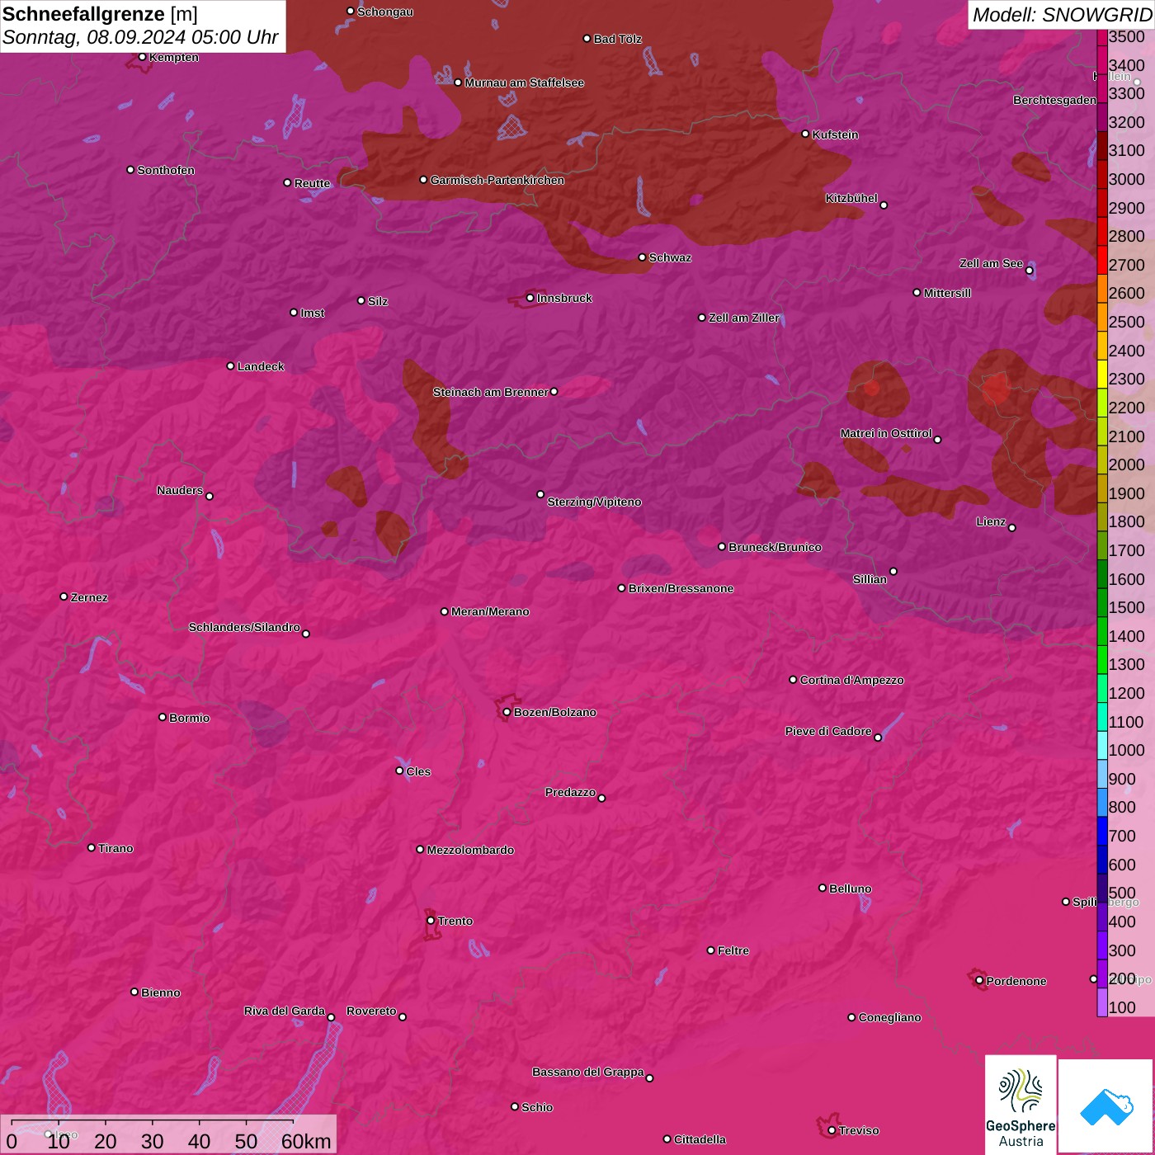The image size is (1155, 1155).
Task: Click the Kempten location marker
Action: pos(143,57)
